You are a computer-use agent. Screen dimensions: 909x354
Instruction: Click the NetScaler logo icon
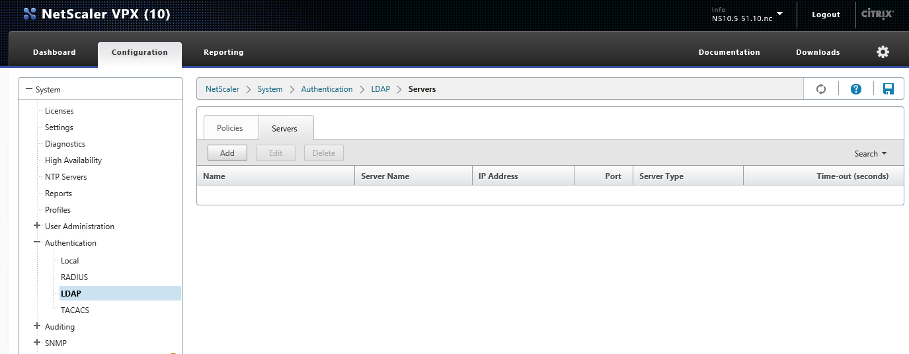pos(30,14)
